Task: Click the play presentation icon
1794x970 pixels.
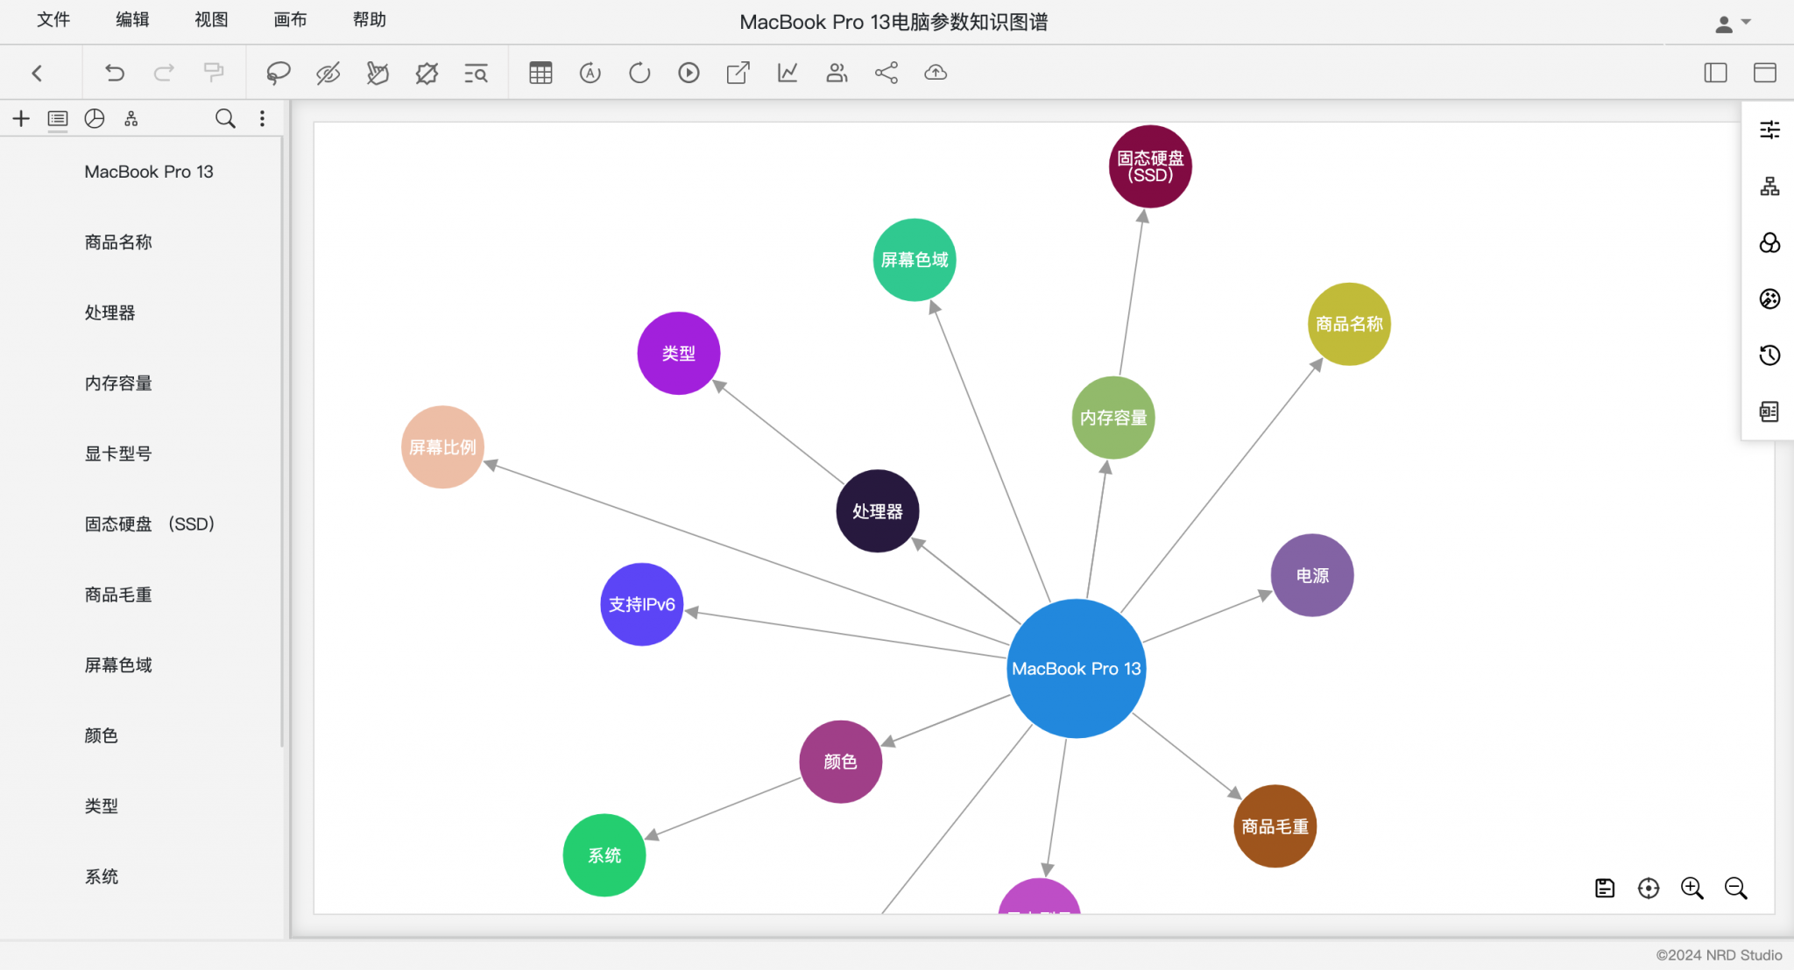Action: click(x=689, y=73)
